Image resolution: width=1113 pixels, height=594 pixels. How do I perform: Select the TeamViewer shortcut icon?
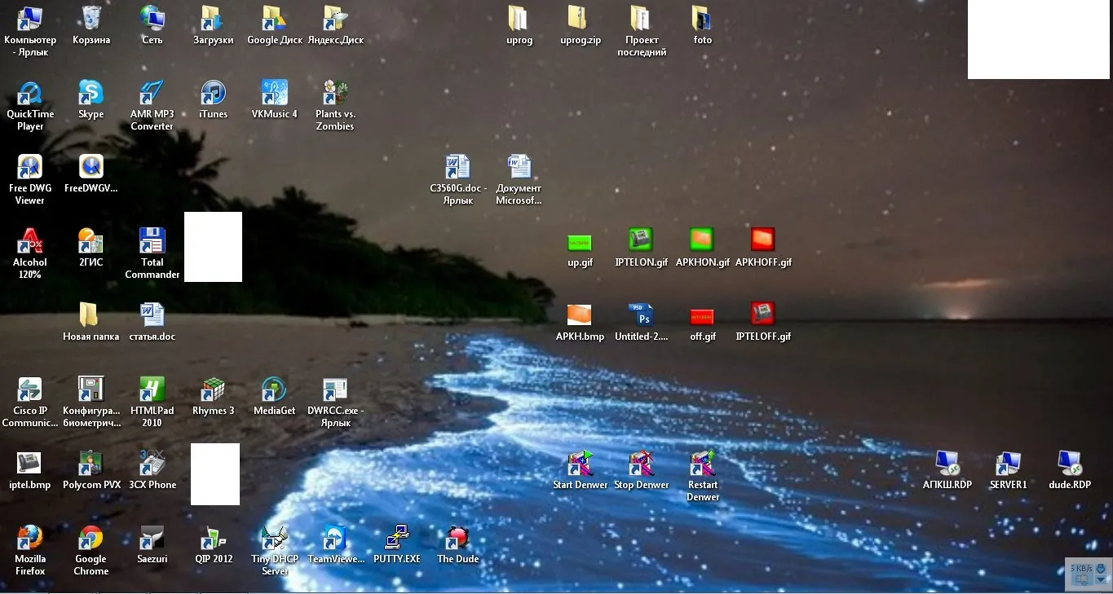click(x=336, y=544)
